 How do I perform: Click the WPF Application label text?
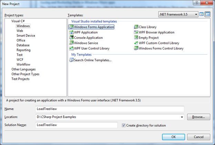pyautogui.click(x=86, y=32)
